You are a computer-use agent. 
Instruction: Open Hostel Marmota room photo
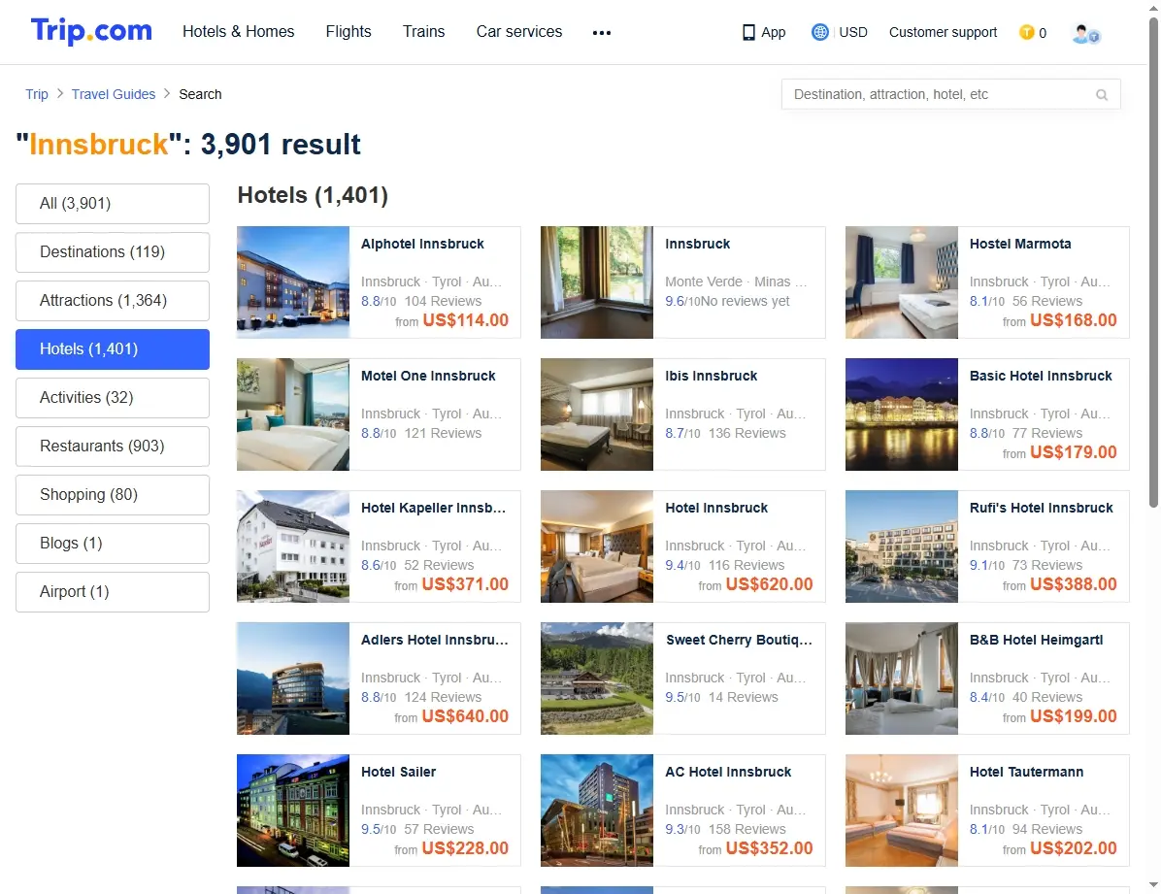pyautogui.click(x=902, y=282)
